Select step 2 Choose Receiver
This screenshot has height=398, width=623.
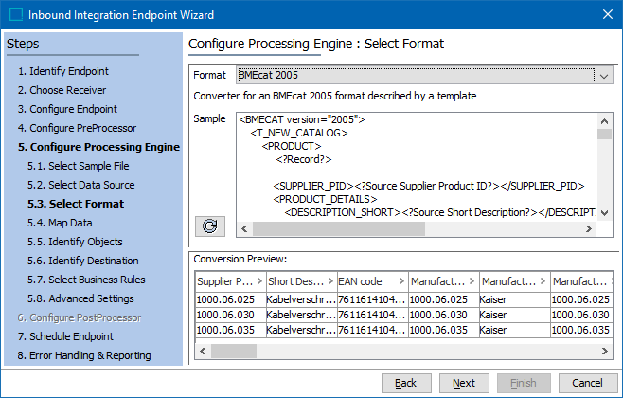click(62, 90)
